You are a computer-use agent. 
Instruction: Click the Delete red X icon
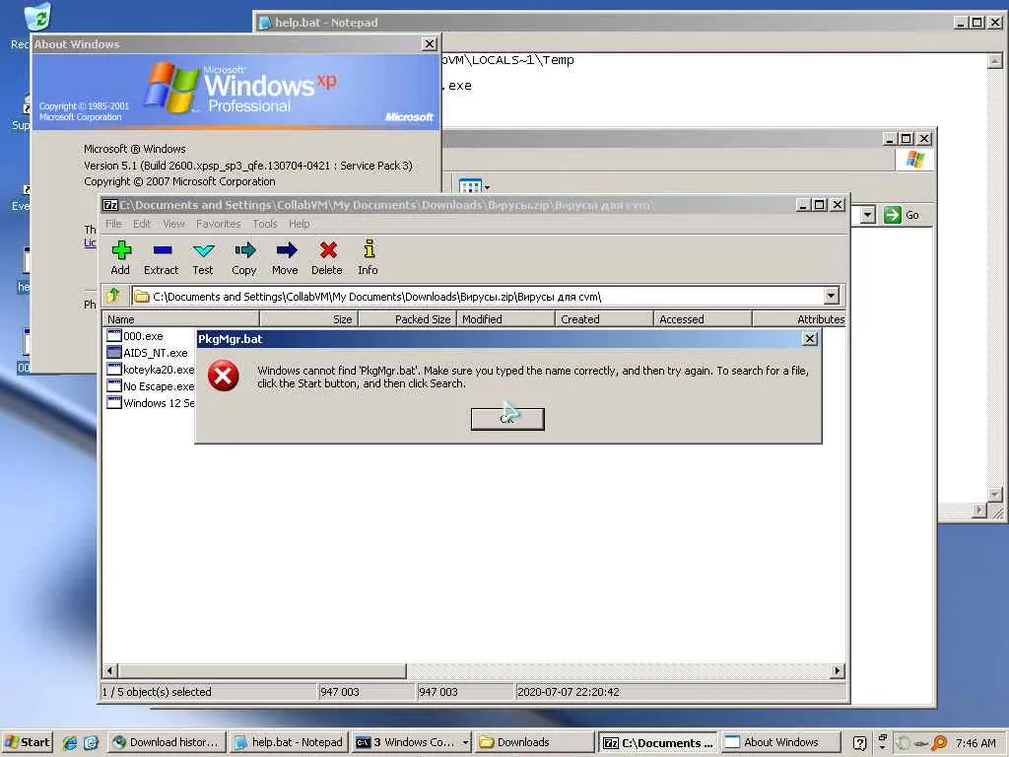pyautogui.click(x=327, y=257)
